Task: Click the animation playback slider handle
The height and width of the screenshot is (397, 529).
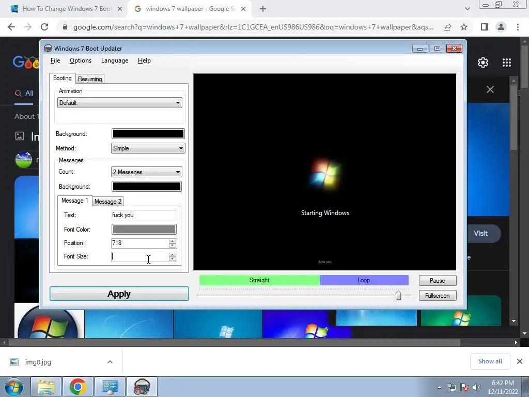Action: click(398, 295)
